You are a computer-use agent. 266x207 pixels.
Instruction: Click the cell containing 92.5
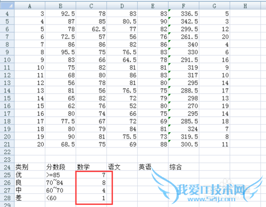(x=61, y=13)
